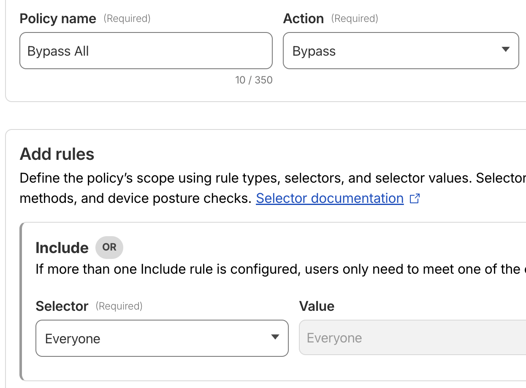Screen dimensions: 526x388
Task: Click the greyed Value field showing Everyone
Action: coord(409,337)
